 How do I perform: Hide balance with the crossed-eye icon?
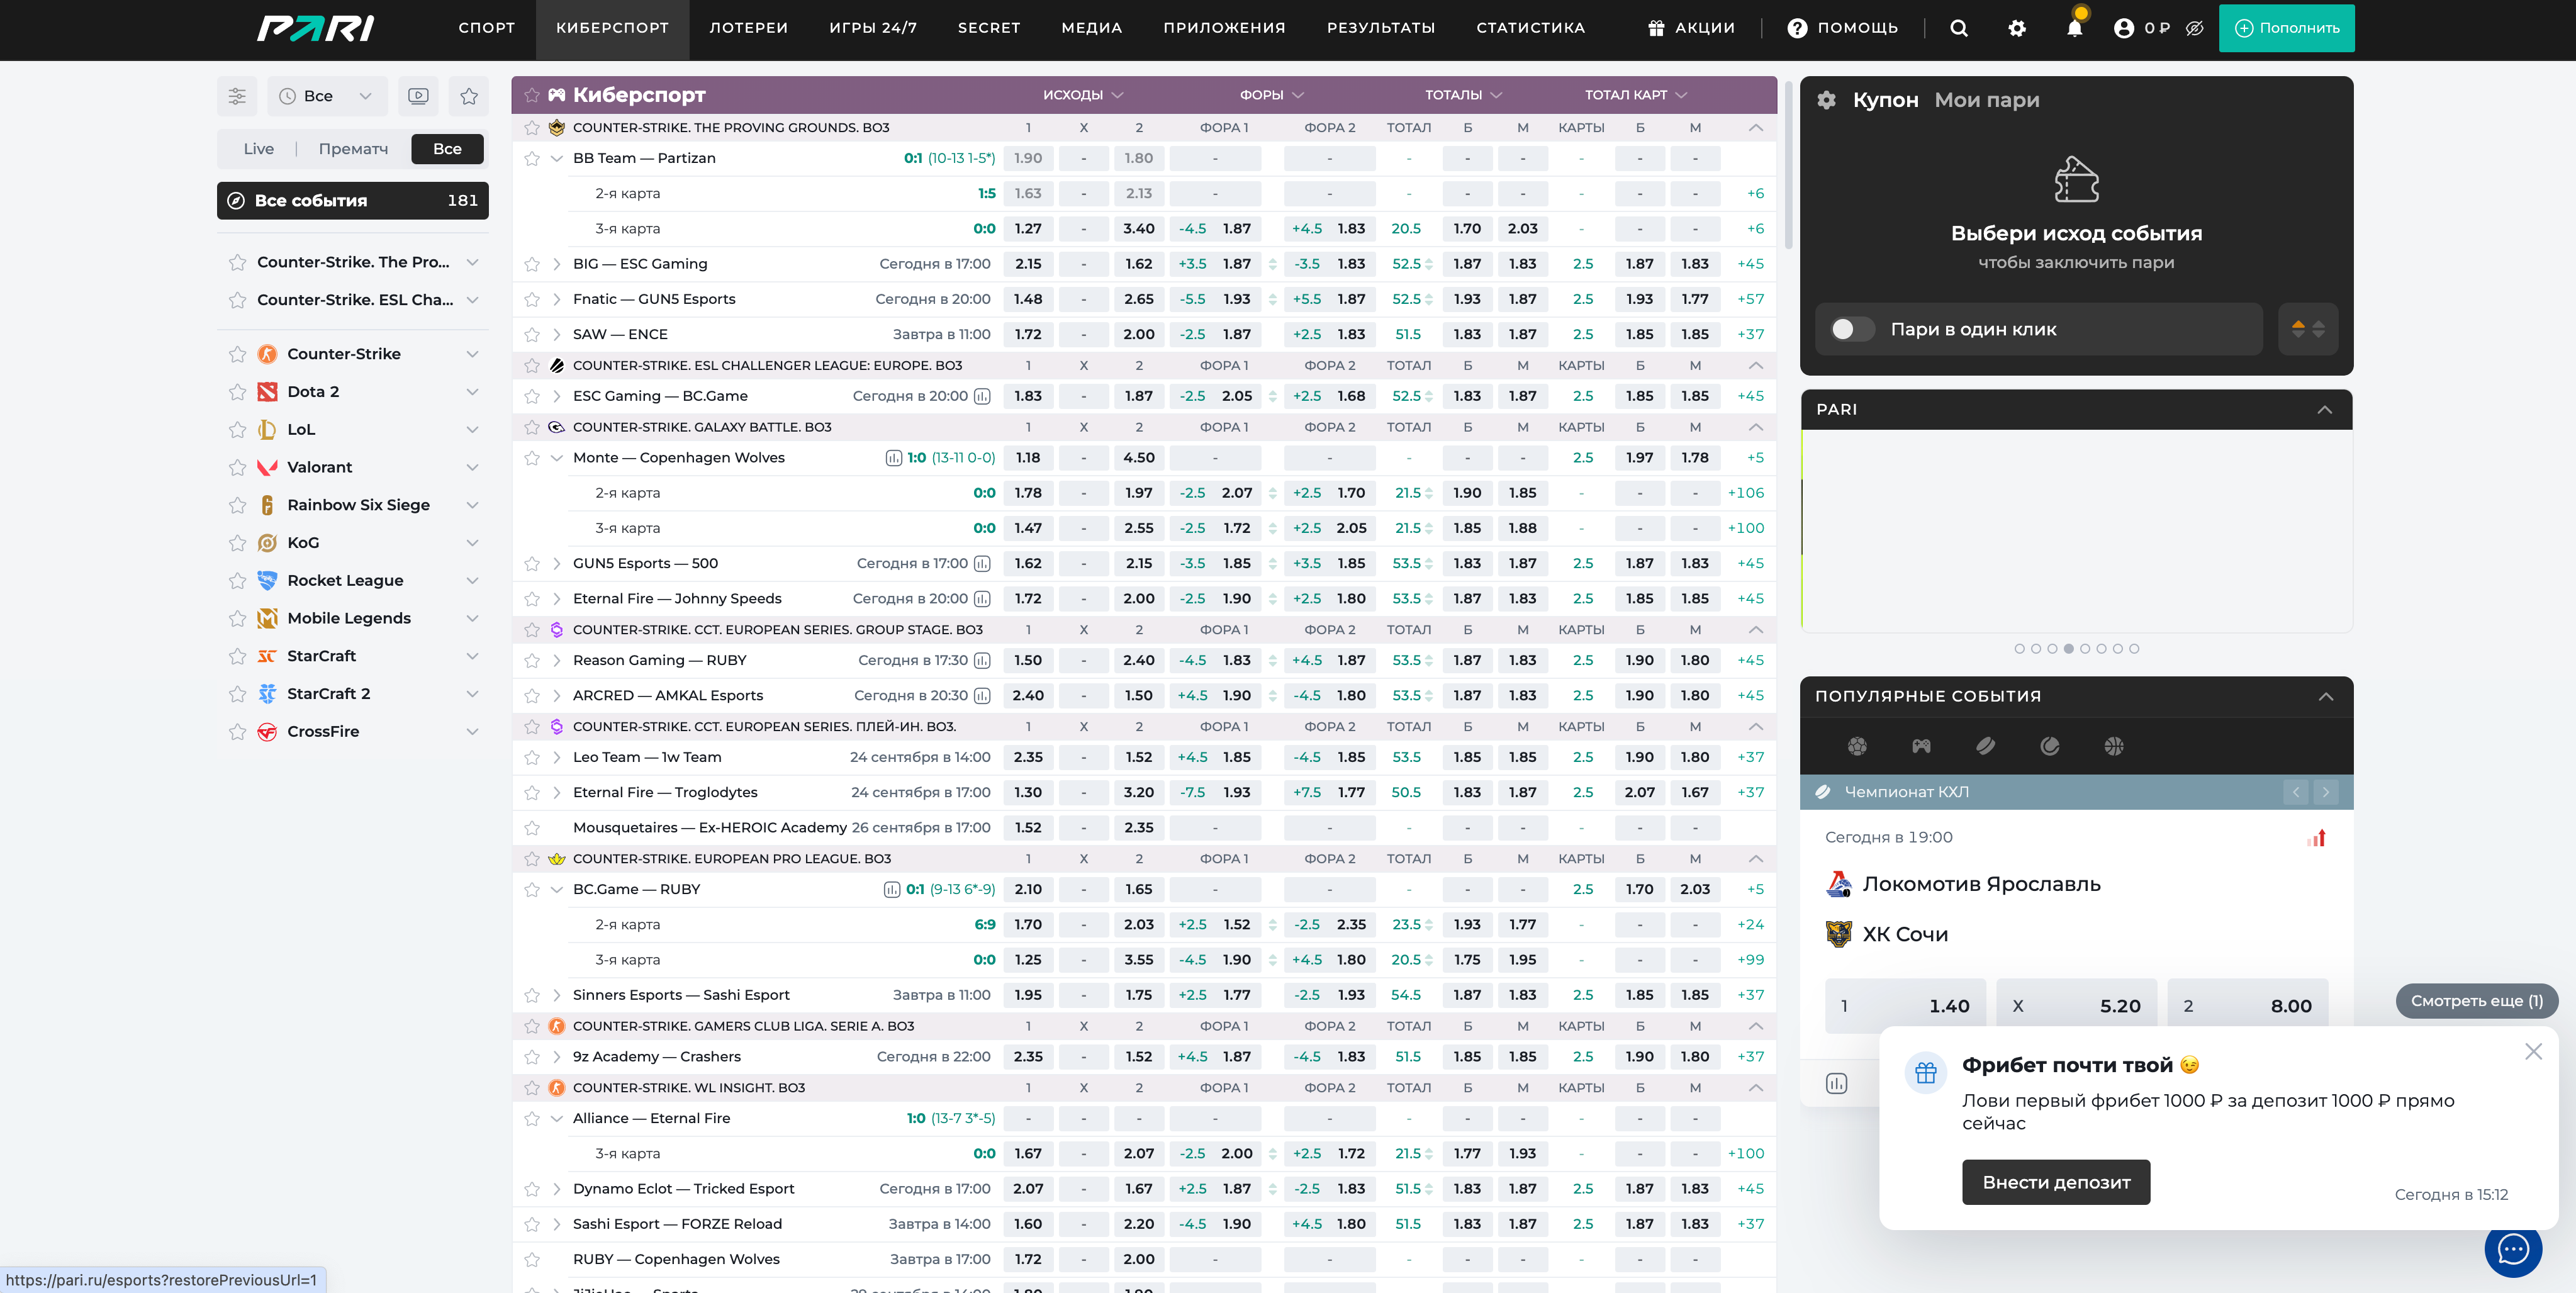coord(2194,28)
